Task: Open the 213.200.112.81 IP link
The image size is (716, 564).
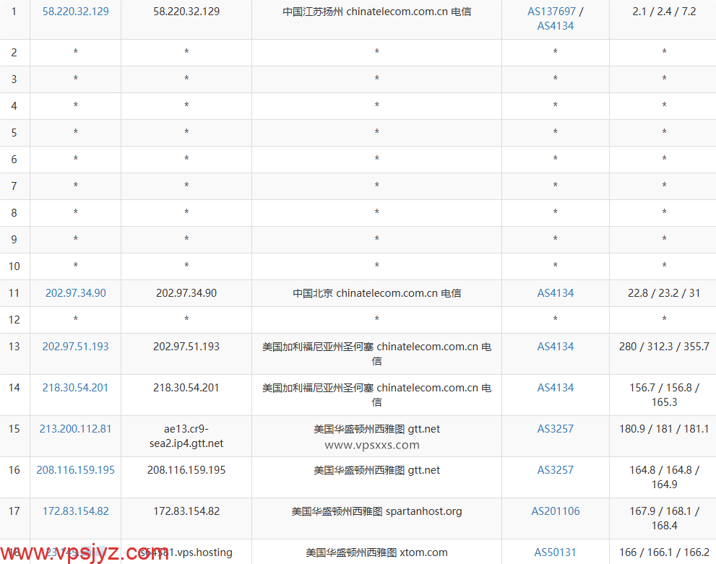Action: tap(75, 428)
